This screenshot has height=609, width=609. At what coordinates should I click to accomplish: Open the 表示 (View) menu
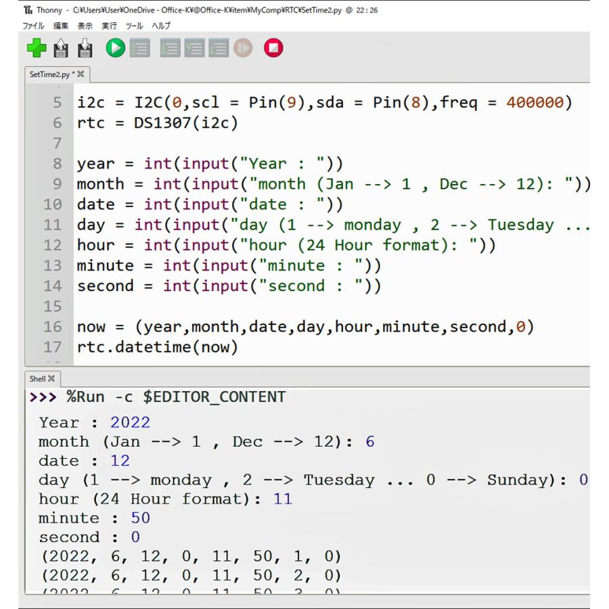(85, 26)
